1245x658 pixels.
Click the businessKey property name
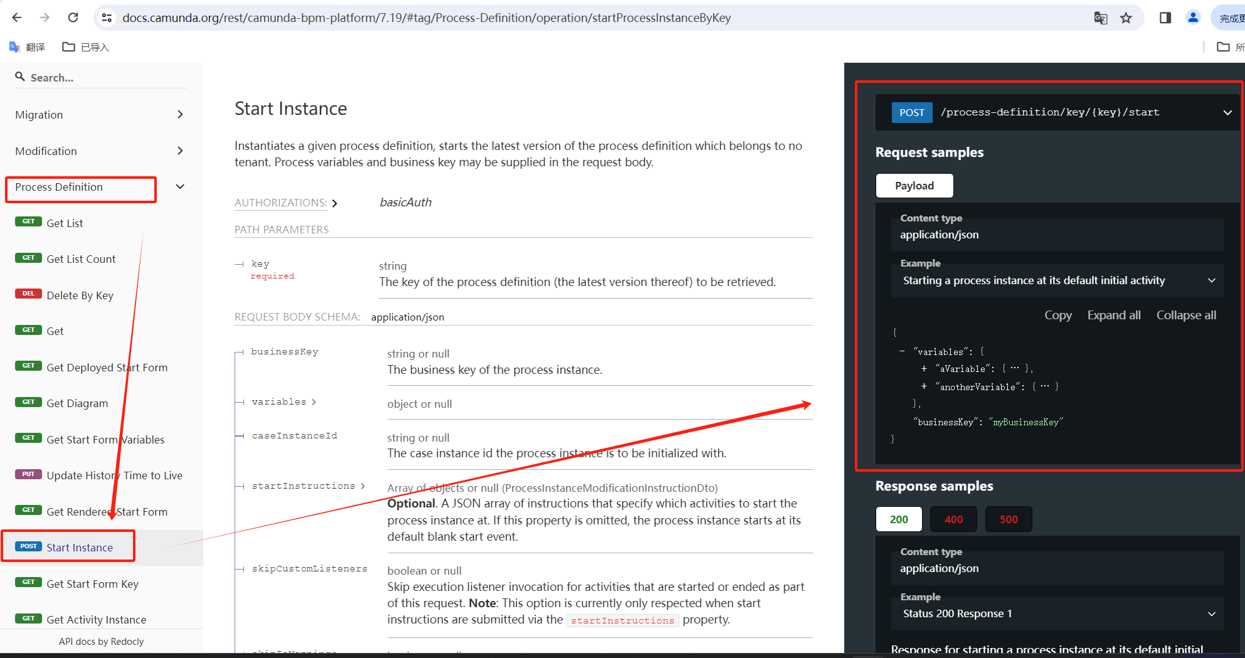[x=284, y=352]
